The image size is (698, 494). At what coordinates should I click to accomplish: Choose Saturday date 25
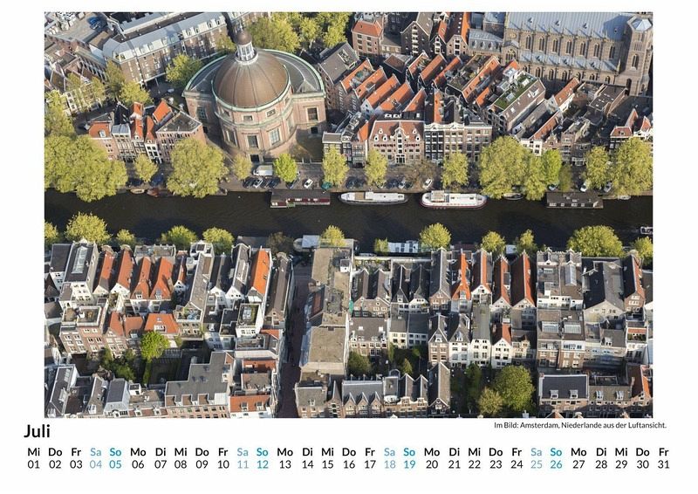pos(537,464)
